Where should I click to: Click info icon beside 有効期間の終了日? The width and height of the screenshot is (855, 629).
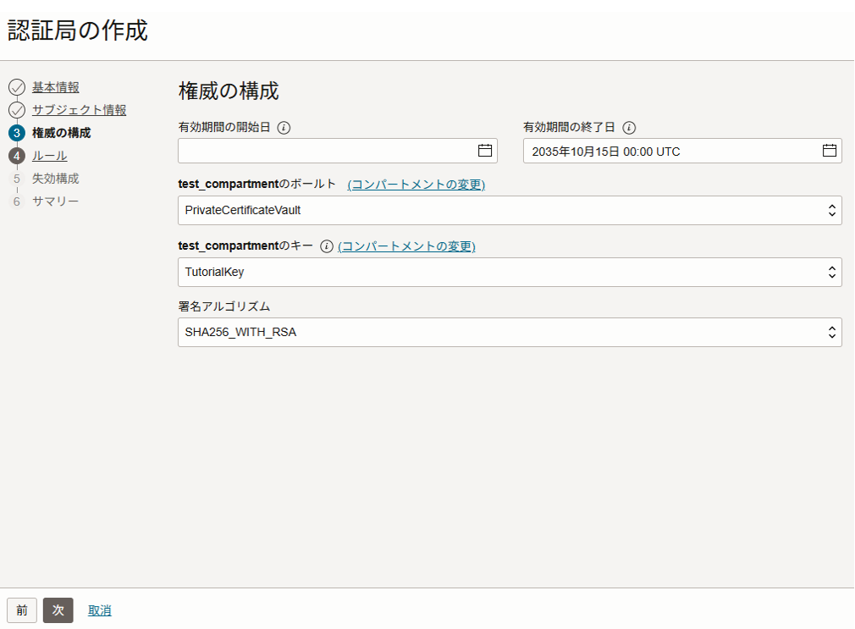(x=629, y=128)
